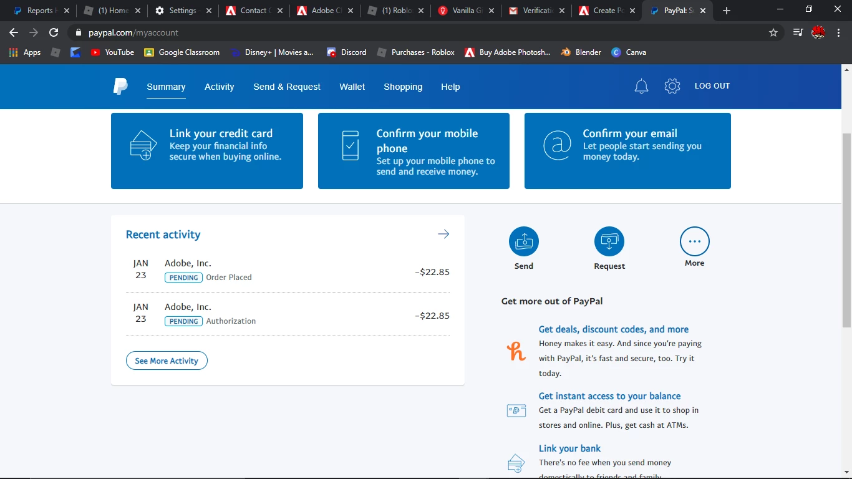
Task: Bookmark this page with star icon
Action: click(773, 32)
